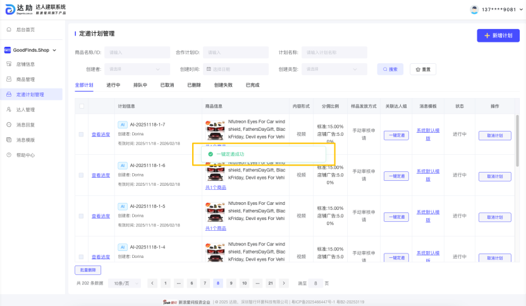
Task: Click the user avatar icon at top right
Action: pos(475,9)
